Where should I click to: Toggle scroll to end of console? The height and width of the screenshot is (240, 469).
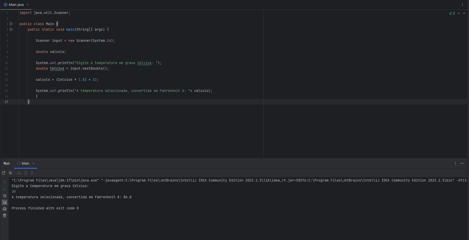(5, 202)
